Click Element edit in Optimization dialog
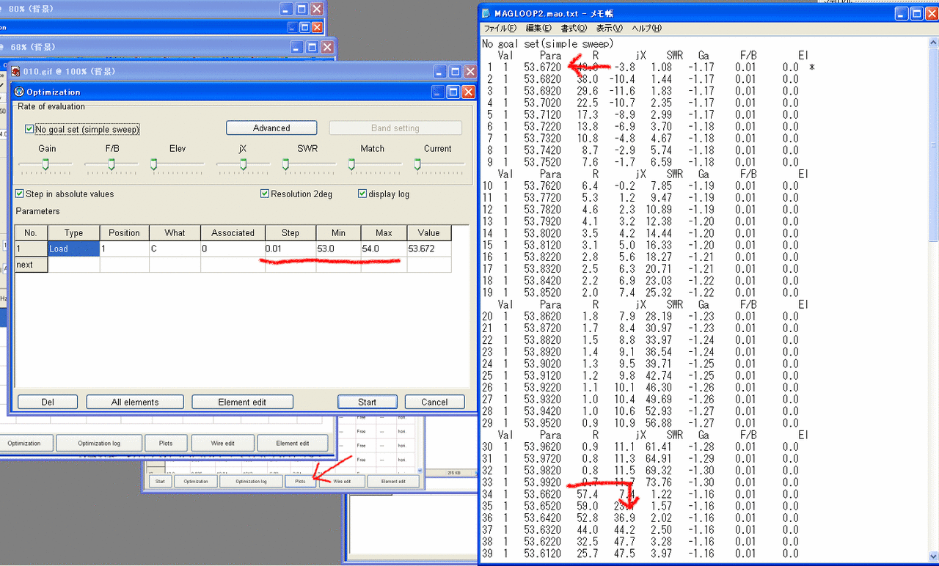The width and height of the screenshot is (939, 566). 242,402
